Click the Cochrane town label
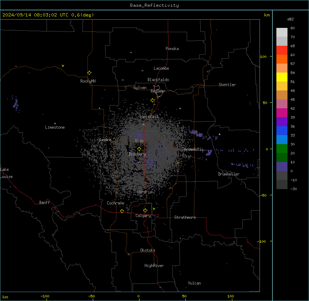The width and height of the screenshot is (309, 301). (x=115, y=203)
